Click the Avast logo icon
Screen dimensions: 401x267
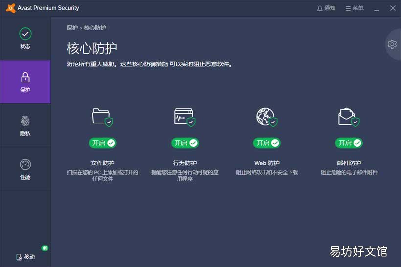tap(10, 8)
